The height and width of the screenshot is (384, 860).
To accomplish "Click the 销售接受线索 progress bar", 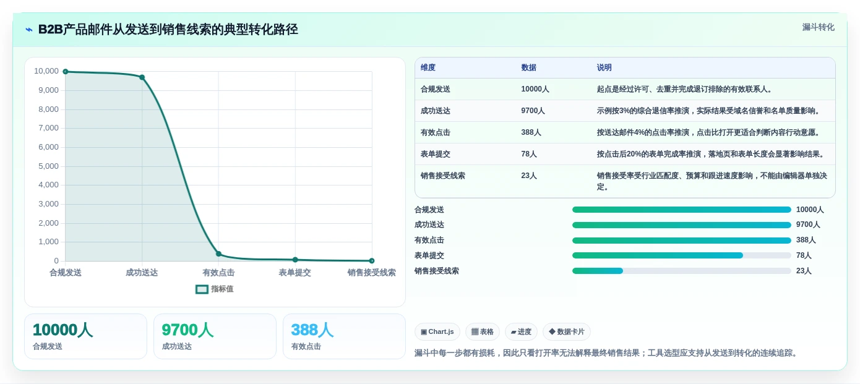I will [682, 271].
